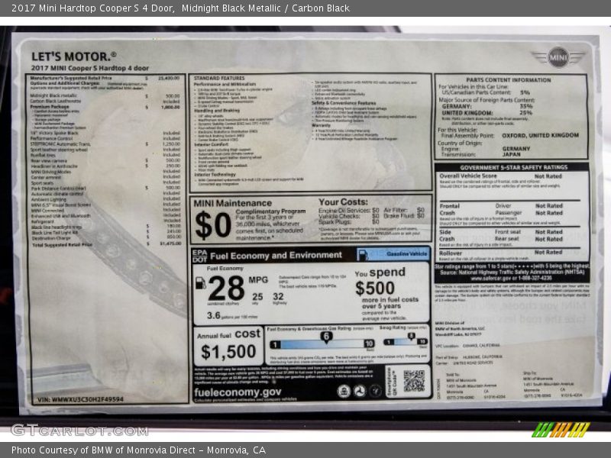Screen dimensions: 611x458
Task: Click the 'Side Crash' label
Action: click(x=447, y=235)
